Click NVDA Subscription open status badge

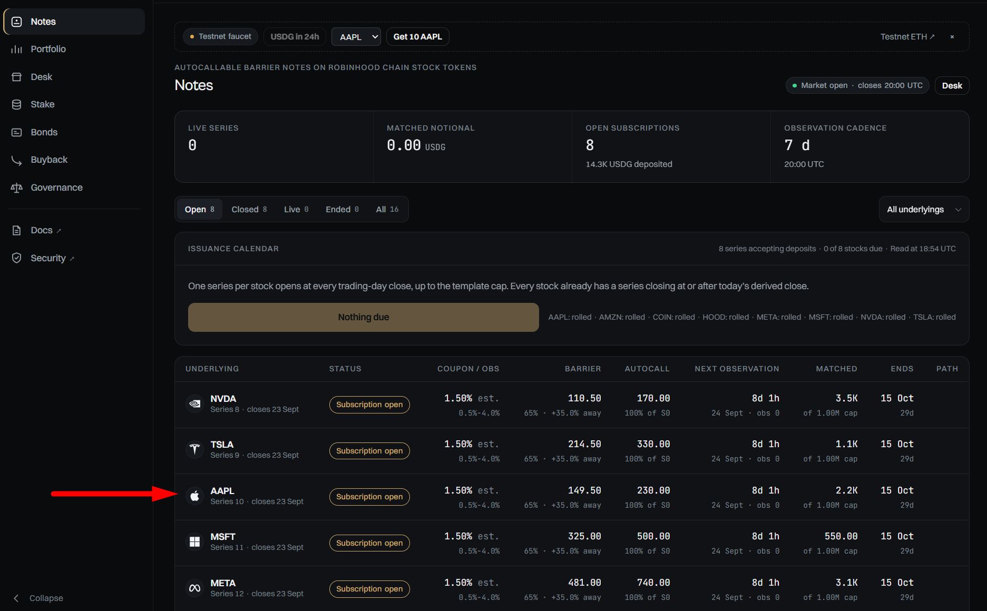[369, 405]
